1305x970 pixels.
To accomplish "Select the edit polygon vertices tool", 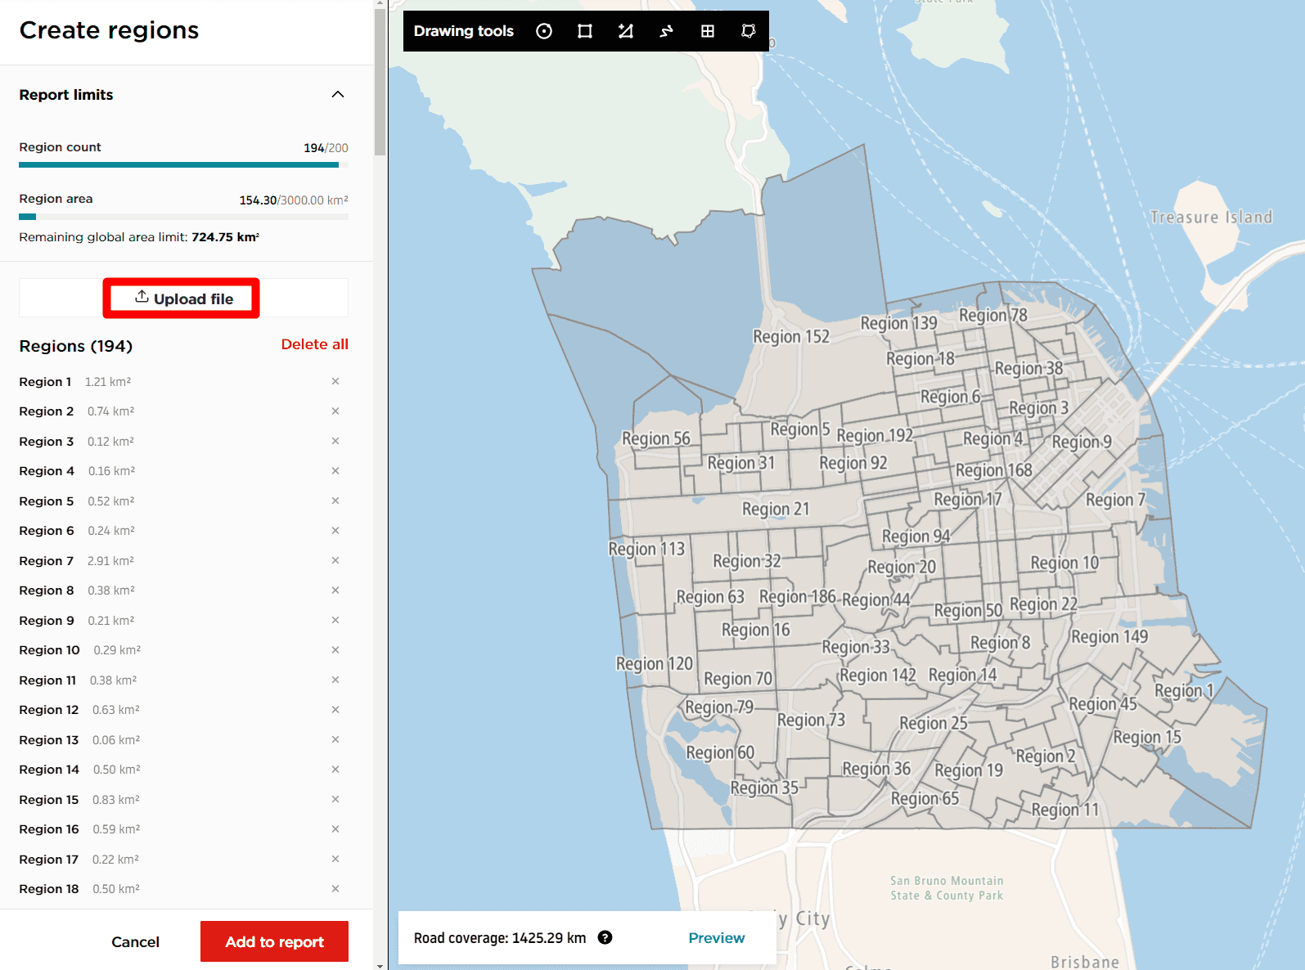I will (749, 31).
